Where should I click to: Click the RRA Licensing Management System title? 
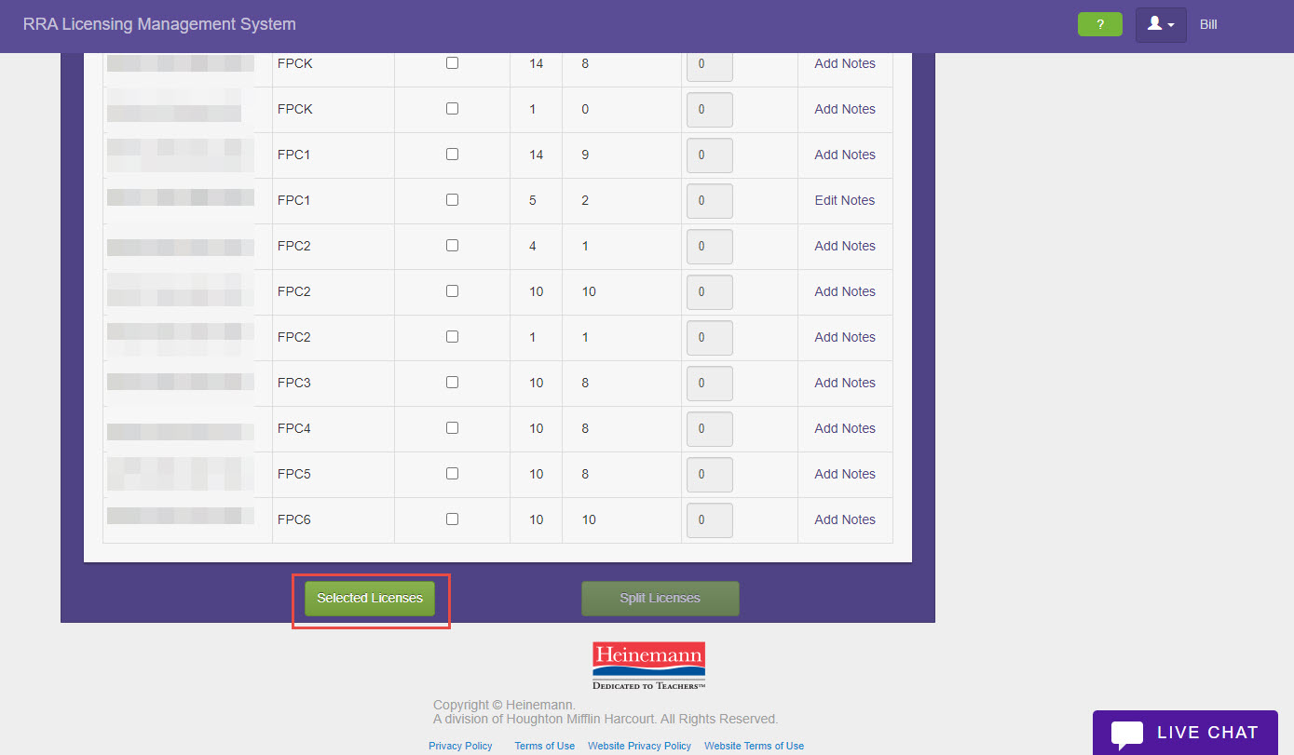[159, 25]
